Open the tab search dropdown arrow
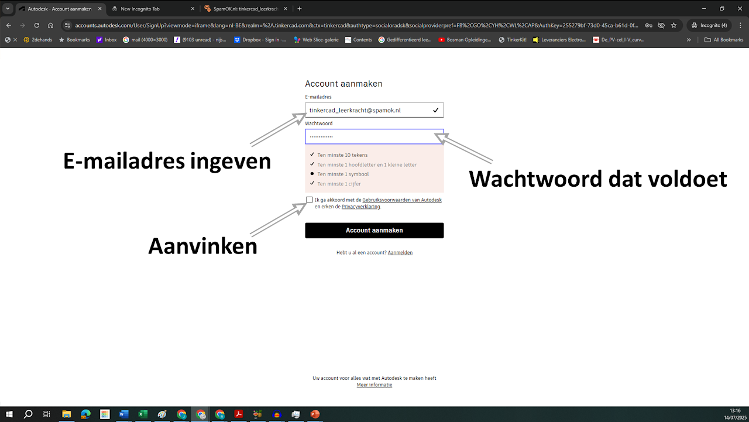 click(x=8, y=9)
